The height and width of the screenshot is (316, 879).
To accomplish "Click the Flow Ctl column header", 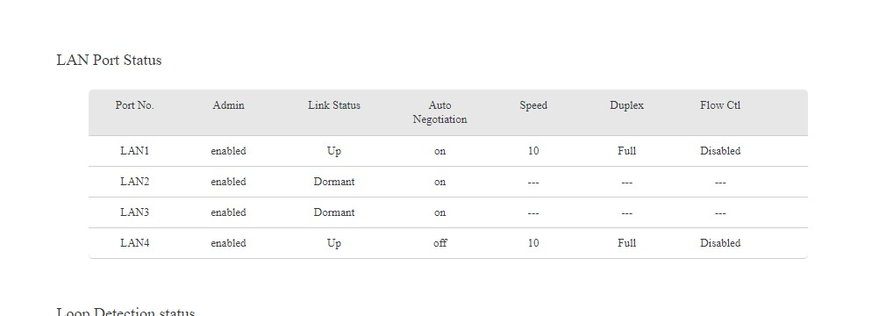I will 720,105.
